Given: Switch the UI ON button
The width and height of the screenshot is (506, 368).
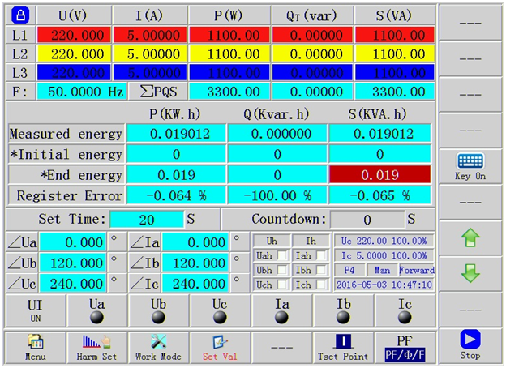Looking at the screenshot, I should click(35, 311).
